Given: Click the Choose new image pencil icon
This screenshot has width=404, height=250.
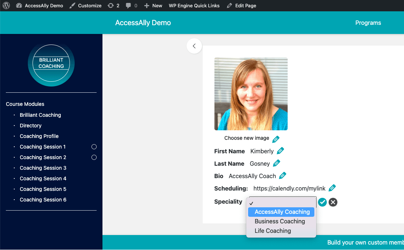Looking at the screenshot, I should [276, 139].
